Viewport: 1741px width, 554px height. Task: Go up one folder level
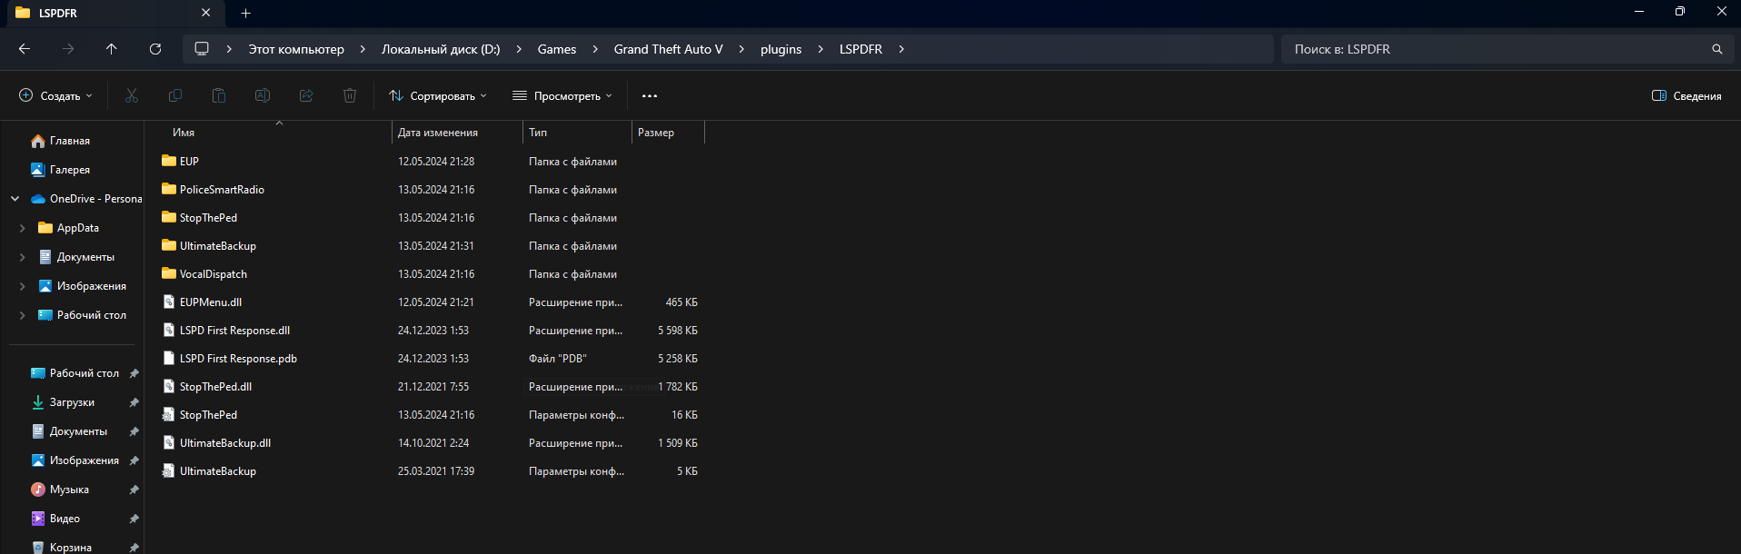point(112,49)
